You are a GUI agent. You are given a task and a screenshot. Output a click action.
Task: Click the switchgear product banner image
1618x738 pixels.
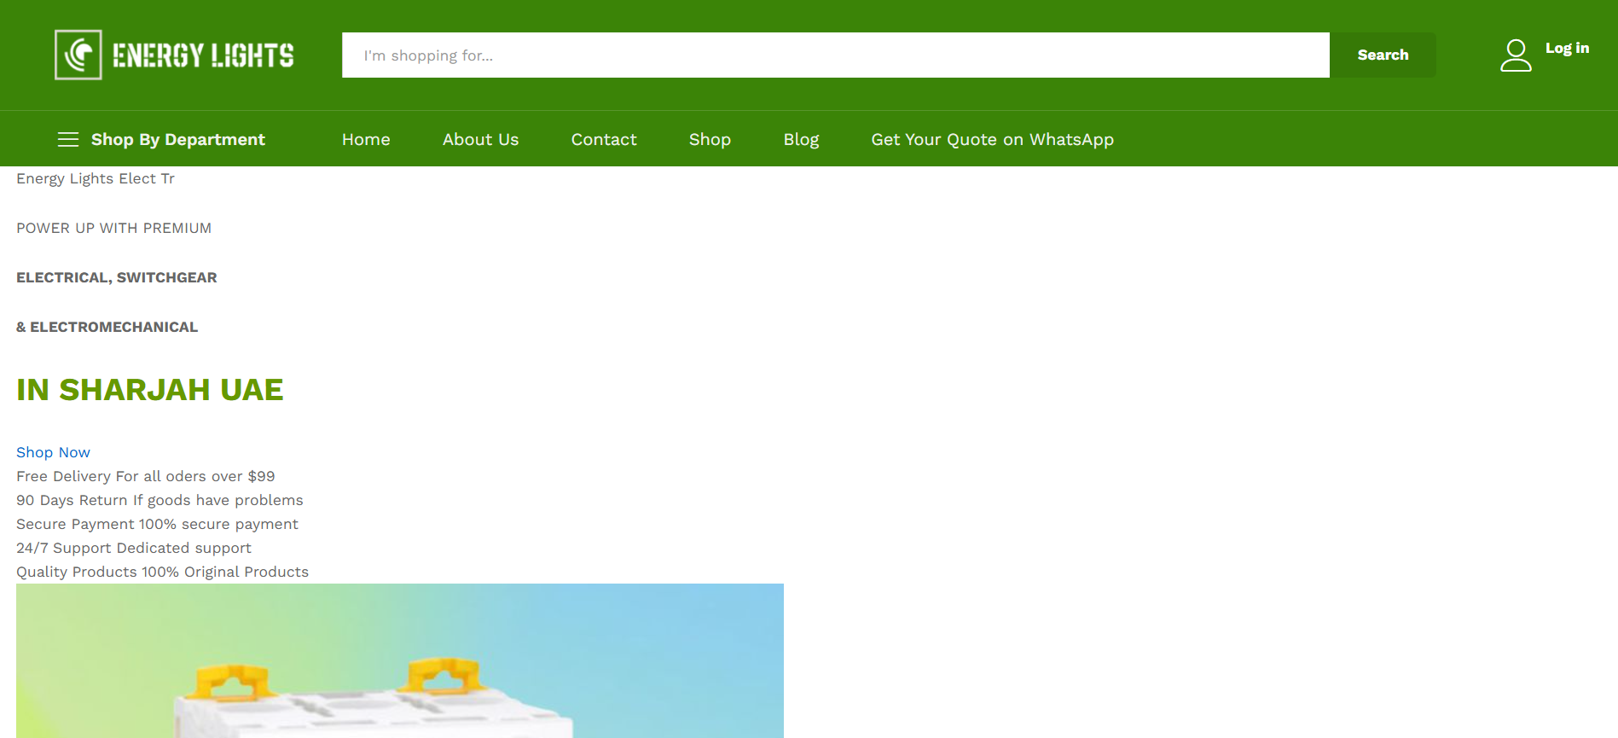(x=399, y=660)
